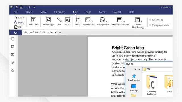The image size is (182, 102).
Task: Open the Comment ribbon tab
Action: (59, 12)
